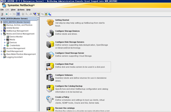
Task: Select Activity Monitor in the tree
Action: pos(13,28)
